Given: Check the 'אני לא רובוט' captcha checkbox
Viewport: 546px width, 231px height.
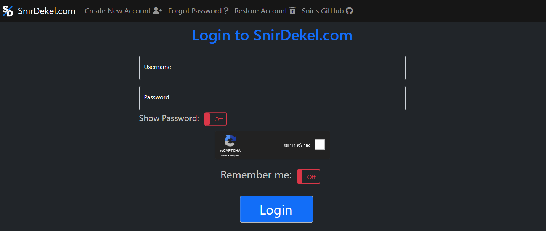Looking at the screenshot, I should (320, 145).
